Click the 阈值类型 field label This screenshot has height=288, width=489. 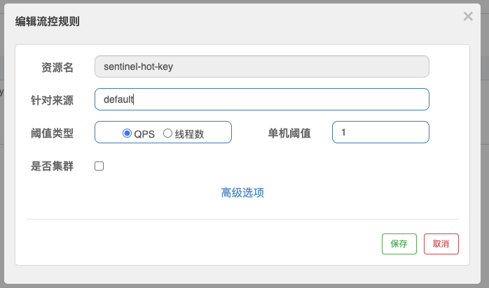click(53, 133)
